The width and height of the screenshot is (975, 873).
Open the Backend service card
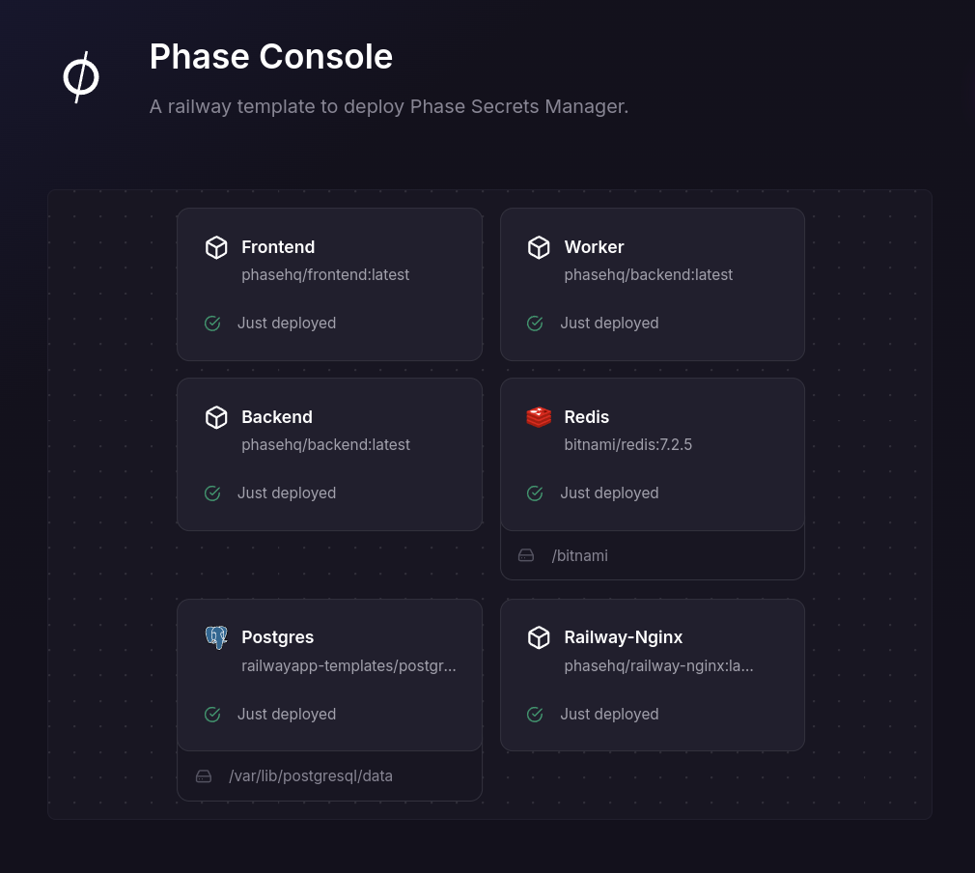[x=329, y=454]
